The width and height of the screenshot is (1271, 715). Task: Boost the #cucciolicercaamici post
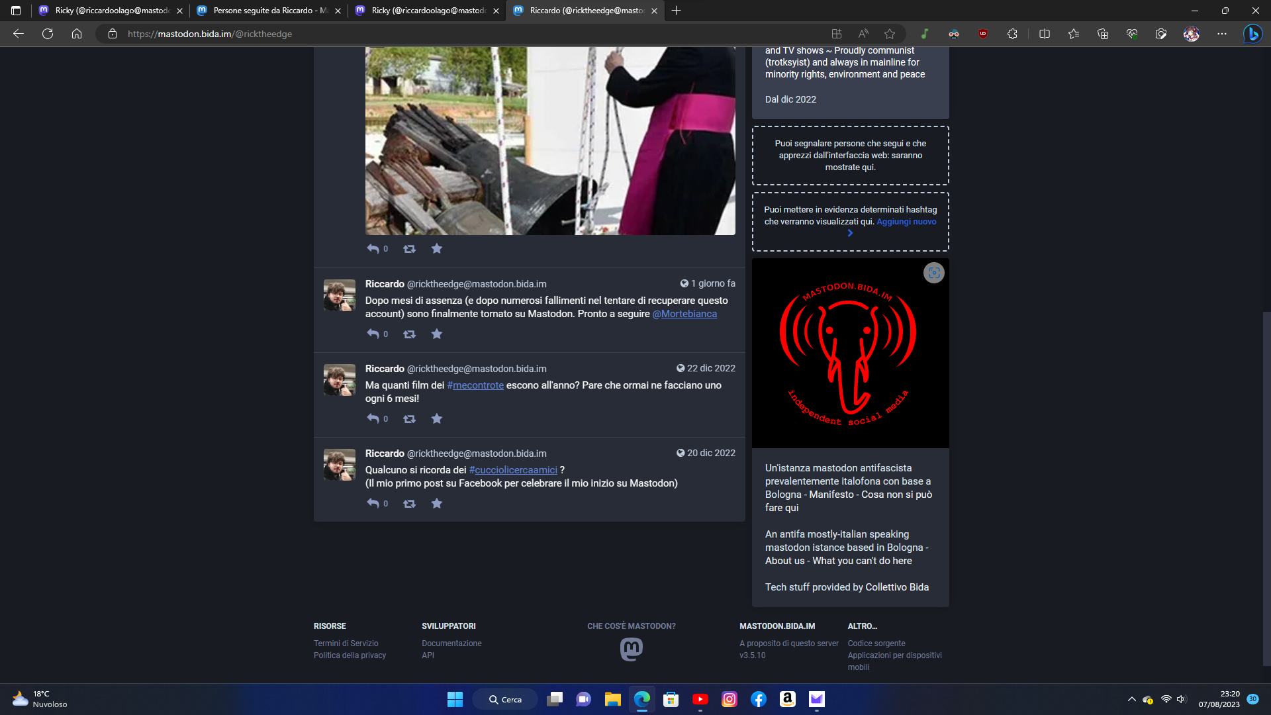point(409,504)
